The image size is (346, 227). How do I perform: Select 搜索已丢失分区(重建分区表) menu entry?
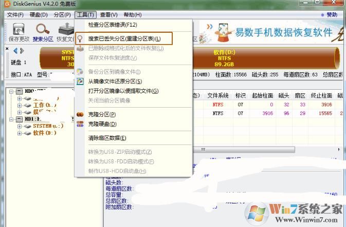[124, 39]
